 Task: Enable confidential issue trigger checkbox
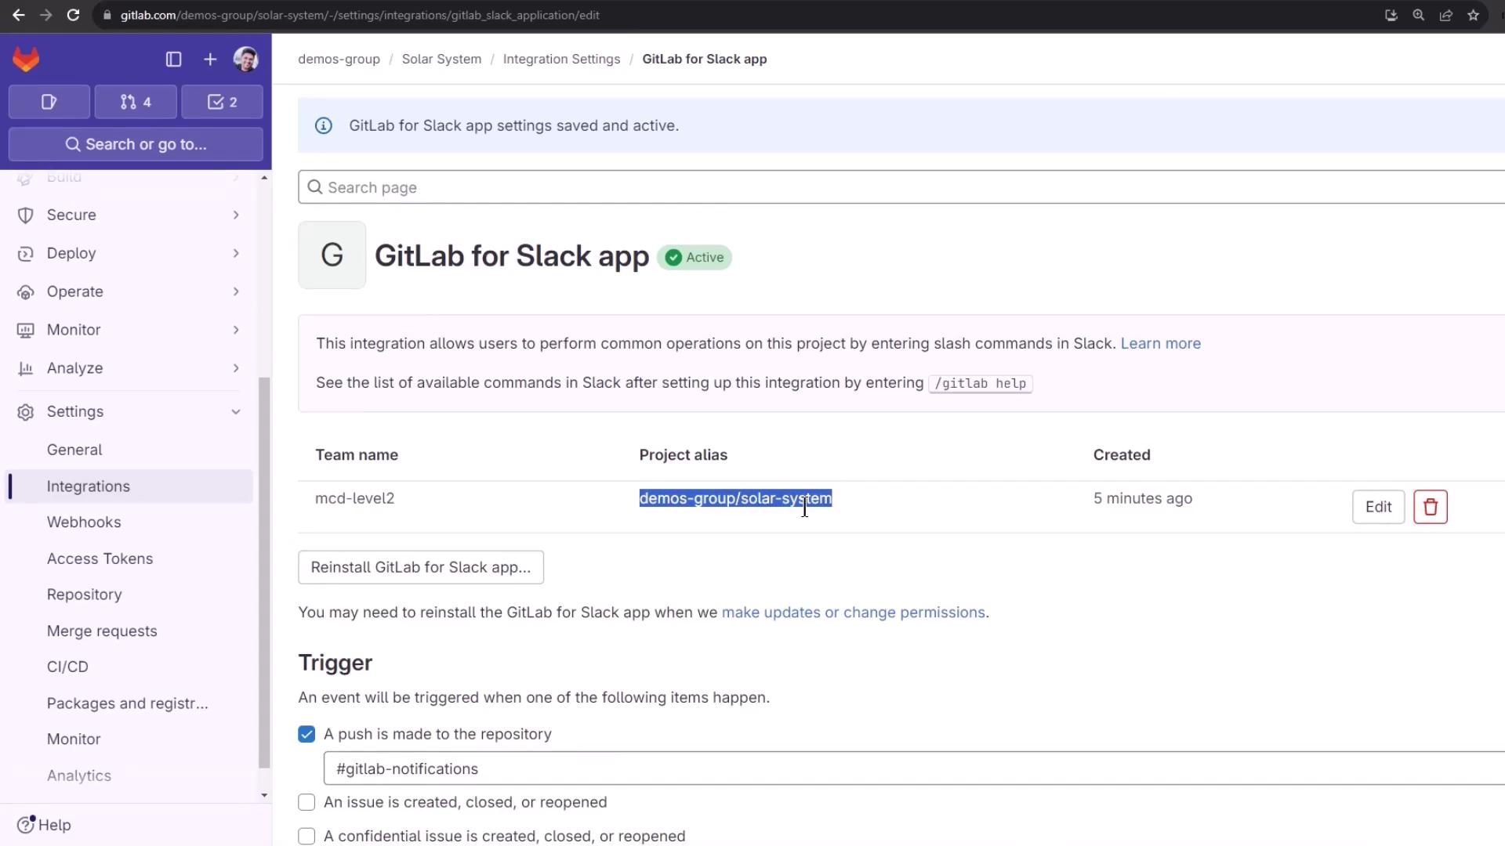(x=306, y=836)
